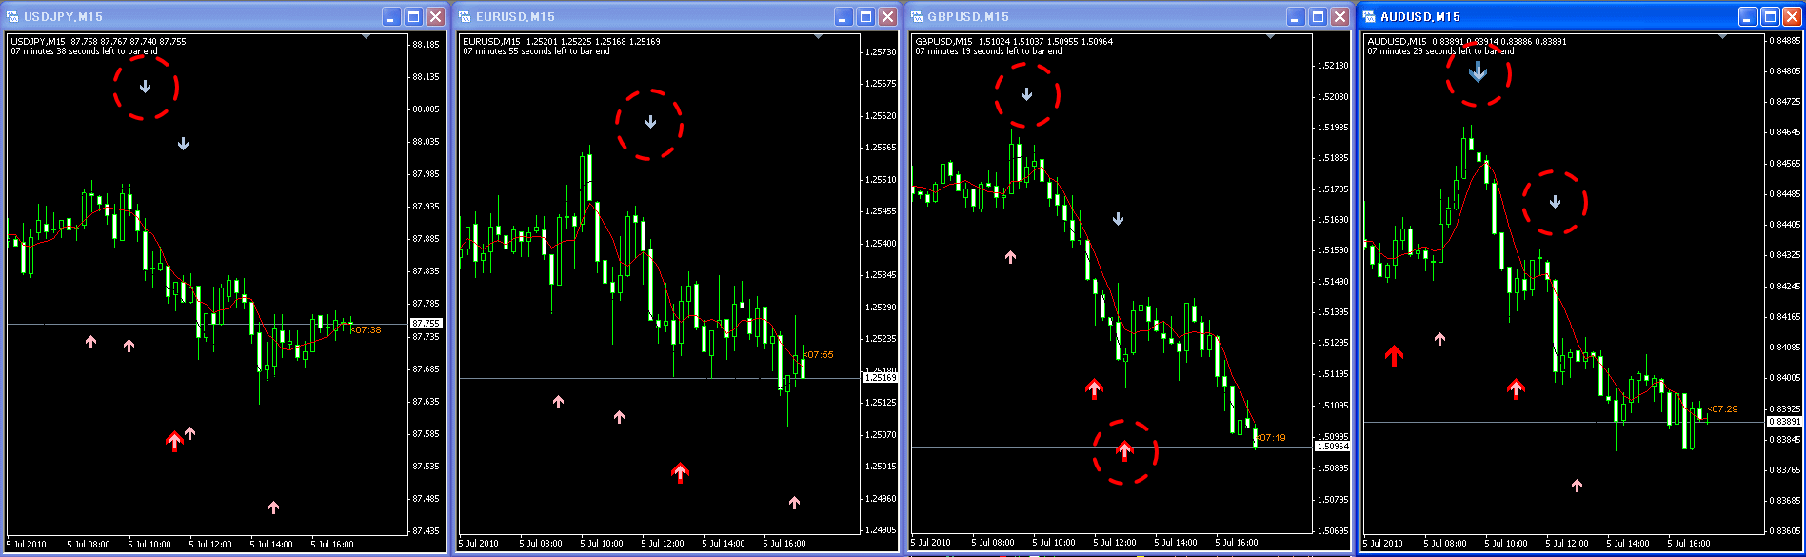
Task: Click the current price label 0.83891
Action: [1784, 422]
